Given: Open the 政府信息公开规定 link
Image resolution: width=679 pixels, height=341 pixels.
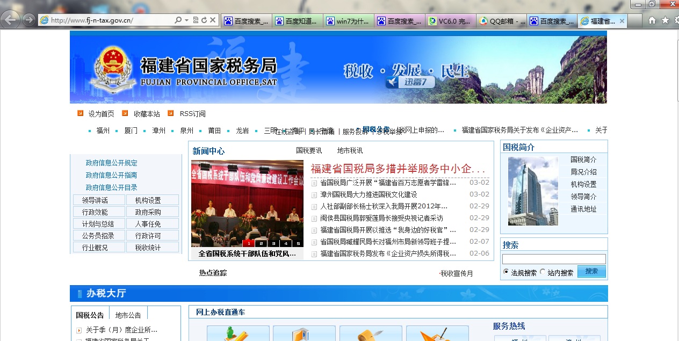Looking at the screenshot, I should [x=112, y=163].
